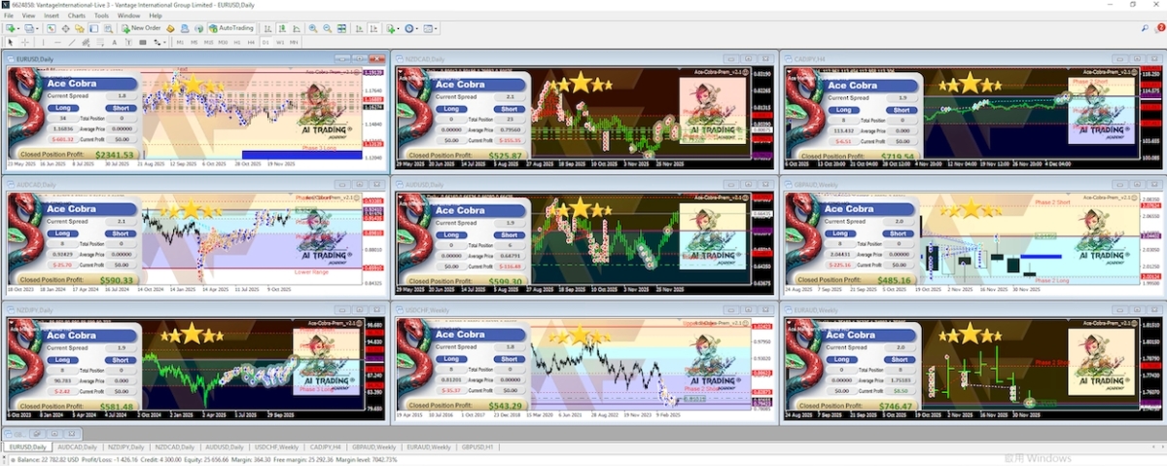The width and height of the screenshot is (1167, 466).
Task: Select the text label tool
Action: (116, 43)
